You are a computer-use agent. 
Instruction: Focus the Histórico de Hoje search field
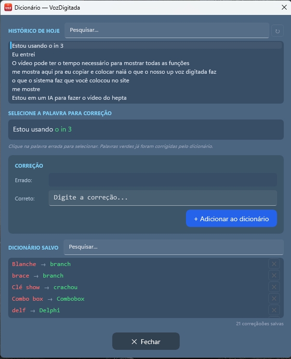[167, 30]
